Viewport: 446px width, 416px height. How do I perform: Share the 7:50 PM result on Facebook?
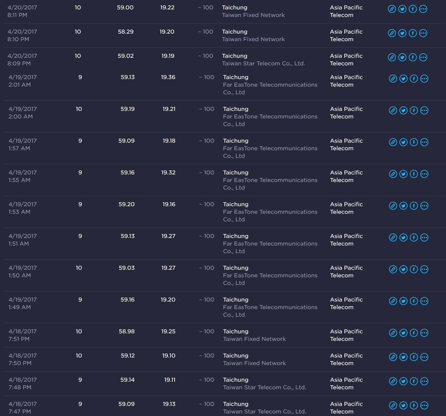pos(414,357)
